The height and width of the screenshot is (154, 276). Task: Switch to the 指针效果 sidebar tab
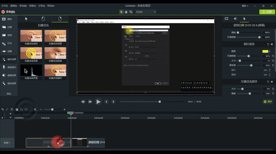coord(9,59)
